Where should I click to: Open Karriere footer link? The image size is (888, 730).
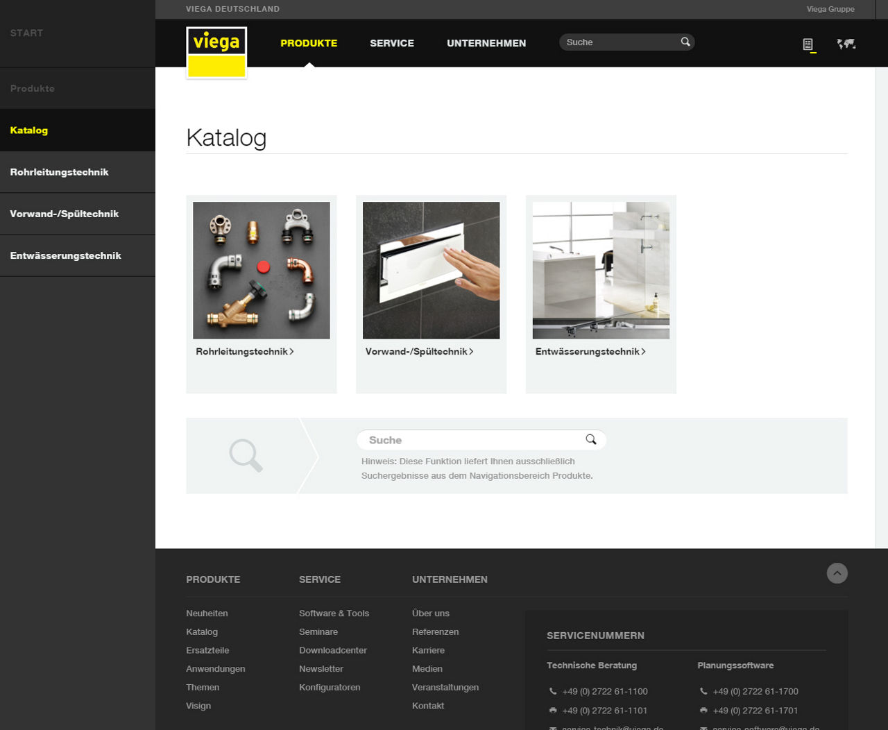(428, 650)
